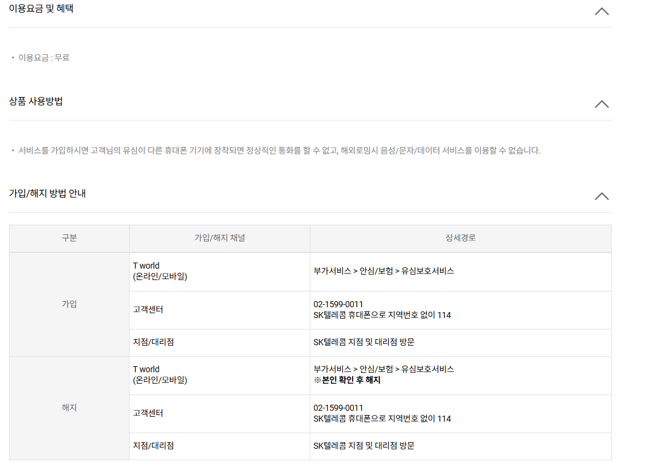Click 해지 path 부가서비스 > 안심/보험 > 유심보호서비스
Screen dimensions: 645x465
coord(384,369)
